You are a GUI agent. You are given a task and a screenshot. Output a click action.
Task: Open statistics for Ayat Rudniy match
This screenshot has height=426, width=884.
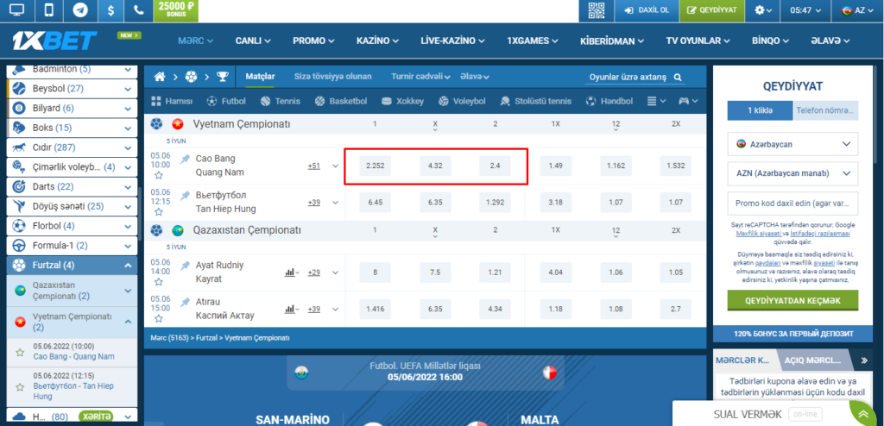click(292, 273)
